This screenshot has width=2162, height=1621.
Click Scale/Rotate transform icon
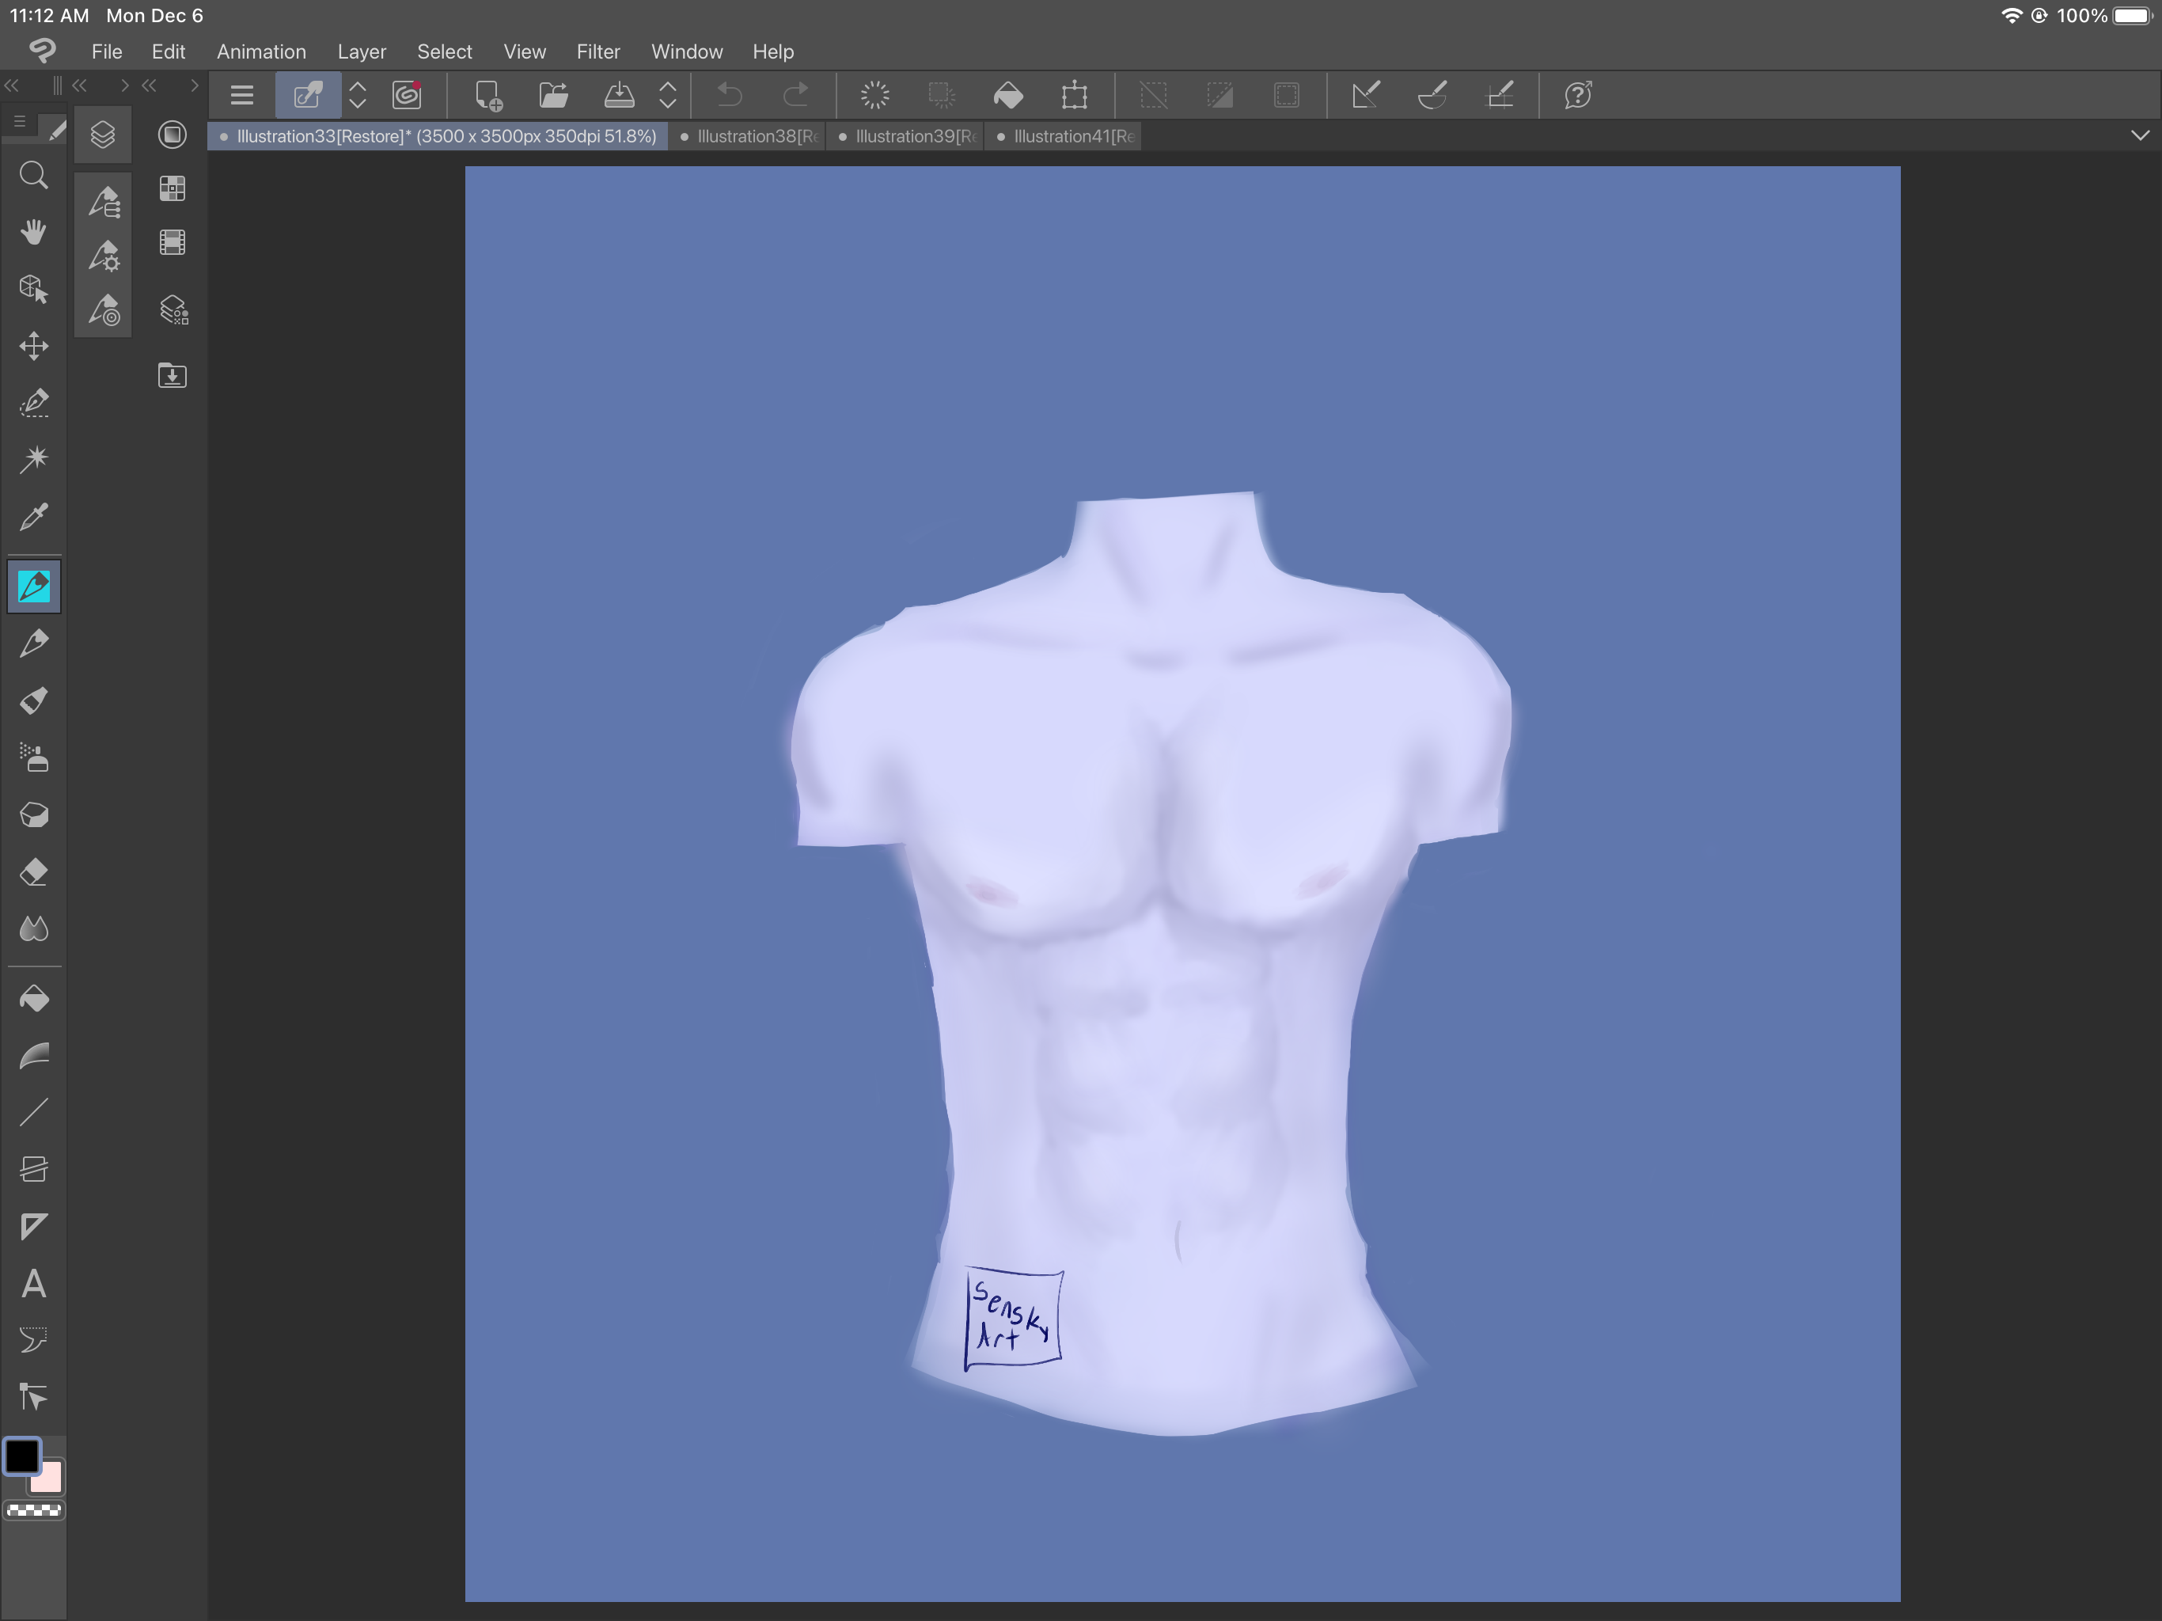tap(1074, 95)
